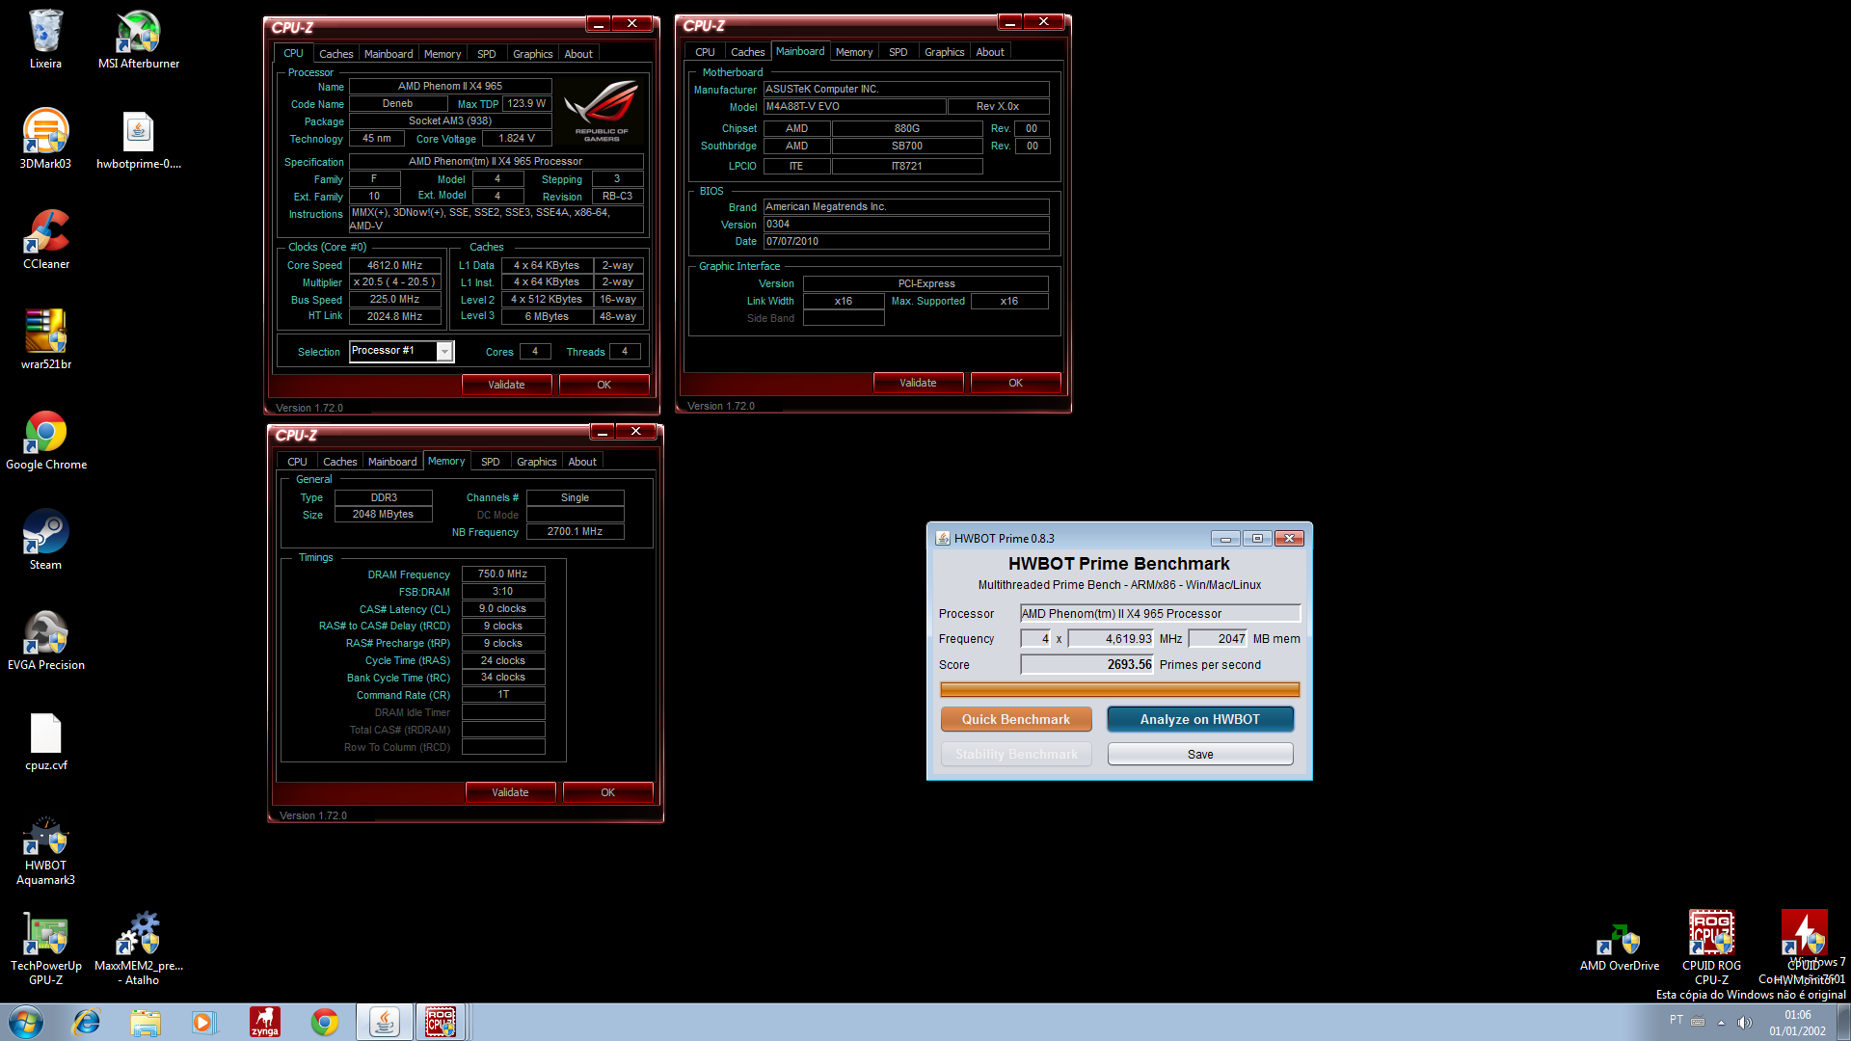
Task: Click Analyze on HWBOT button
Action: click(1200, 719)
